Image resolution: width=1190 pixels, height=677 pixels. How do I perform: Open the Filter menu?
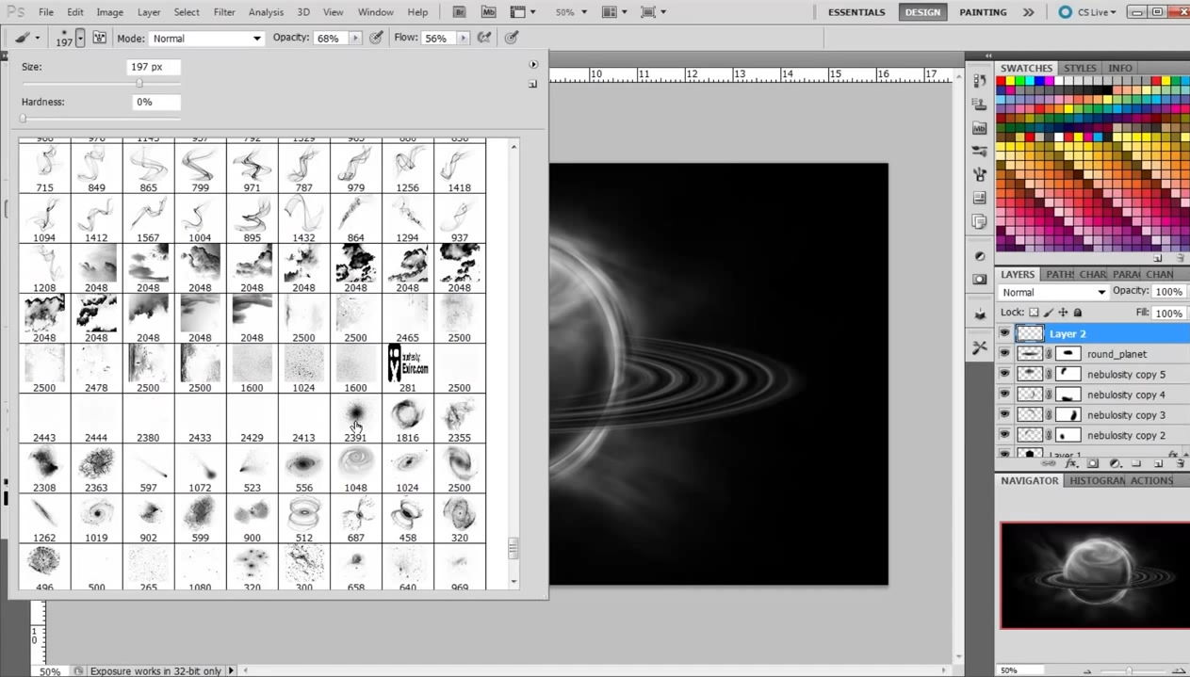(224, 12)
